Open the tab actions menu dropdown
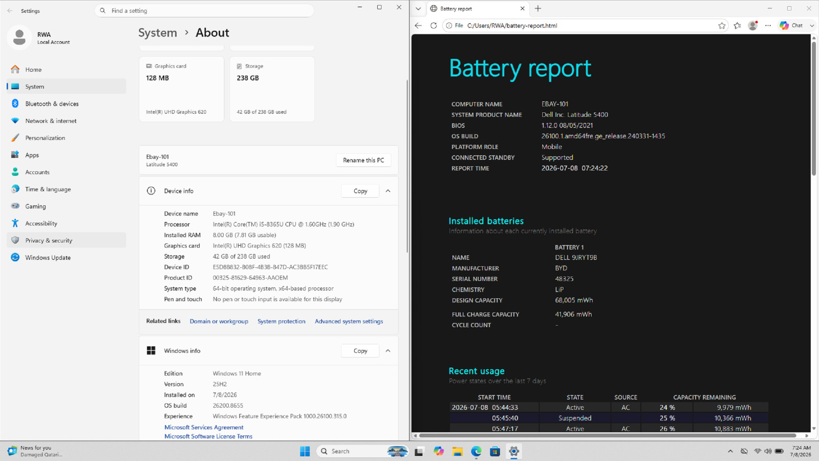The height and width of the screenshot is (461, 819). (418, 9)
